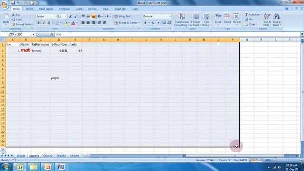Open the General number format dropdown
This screenshot has width=304, height=171.
pos(170,17)
